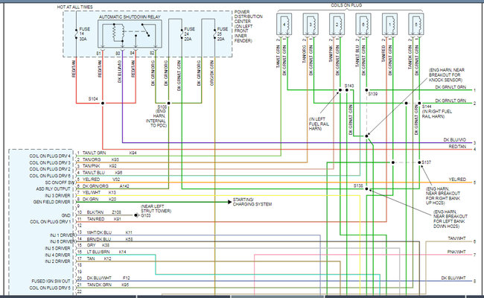Viewport: 484px width, 298px height.
Task: Click the knock sensor breakout harness note
Action: pyautogui.click(x=447, y=75)
